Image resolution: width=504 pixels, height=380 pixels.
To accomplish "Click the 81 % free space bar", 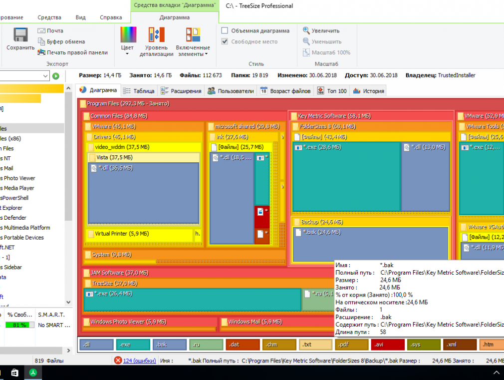I will [19, 325].
